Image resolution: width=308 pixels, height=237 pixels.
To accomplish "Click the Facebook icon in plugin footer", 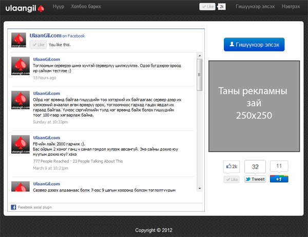I will point(13,207).
